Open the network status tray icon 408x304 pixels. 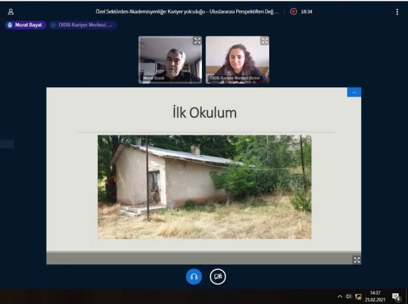coord(358,296)
